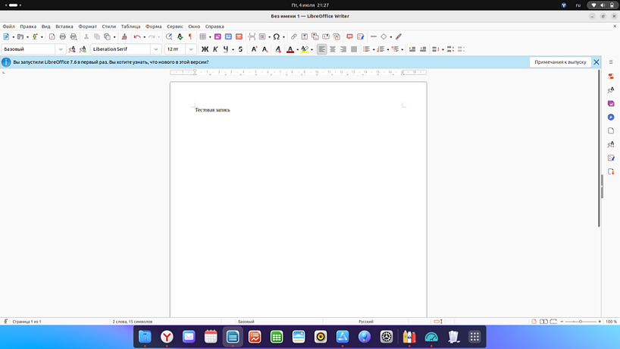
Task: Click the Yandex Browser icon in the dock
Action: pos(166,336)
